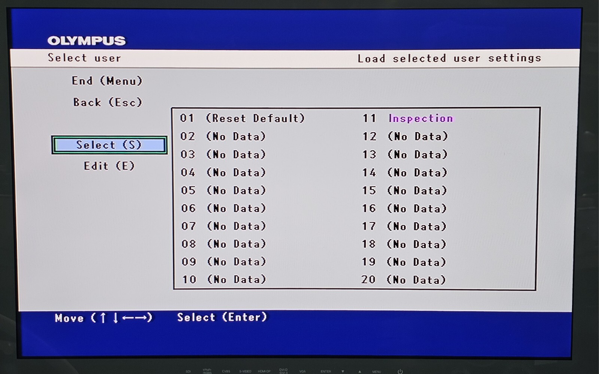Select user slot 07 No Data
Screen dimensions: 599x374
(224, 226)
